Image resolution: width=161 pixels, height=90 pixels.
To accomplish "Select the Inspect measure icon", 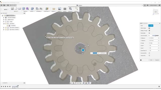I will tap(54, 9).
